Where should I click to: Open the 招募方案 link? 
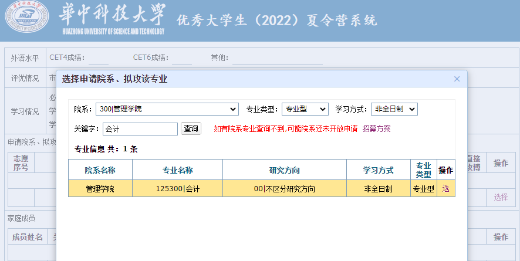pos(376,128)
